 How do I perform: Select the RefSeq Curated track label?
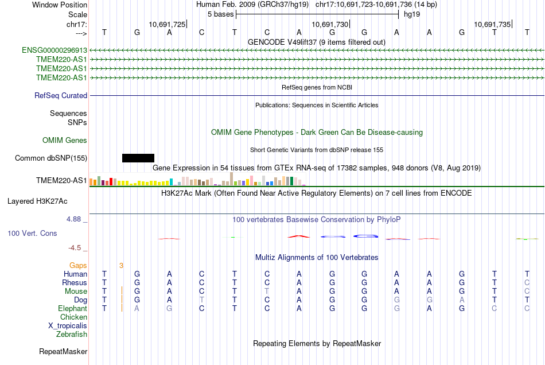point(60,96)
